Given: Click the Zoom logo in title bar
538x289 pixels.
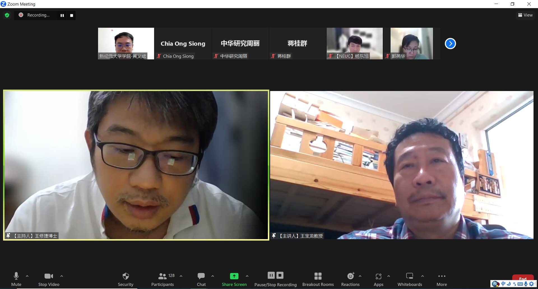Looking at the screenshot, I should 3,4.
